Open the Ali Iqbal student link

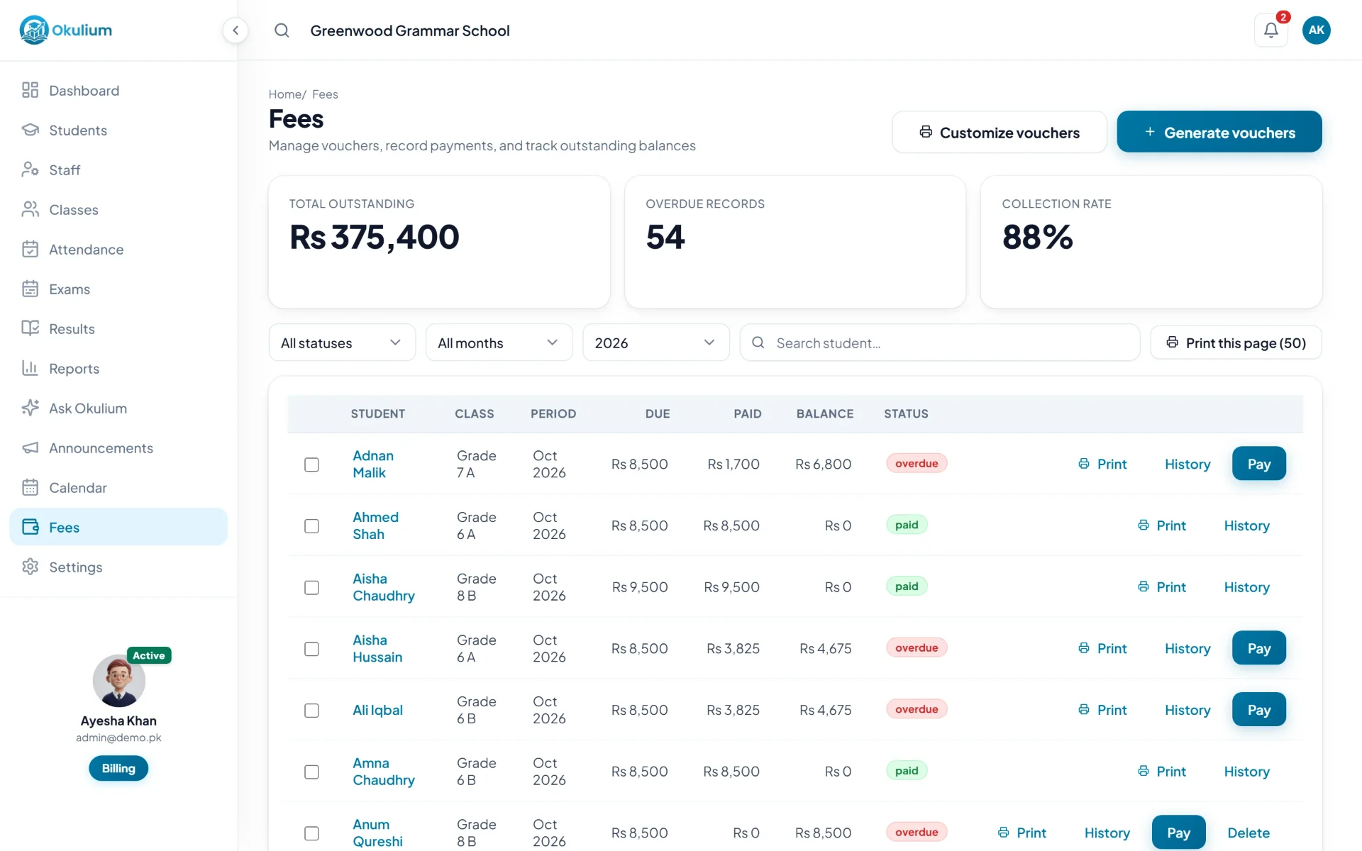(x=377, y=710)
